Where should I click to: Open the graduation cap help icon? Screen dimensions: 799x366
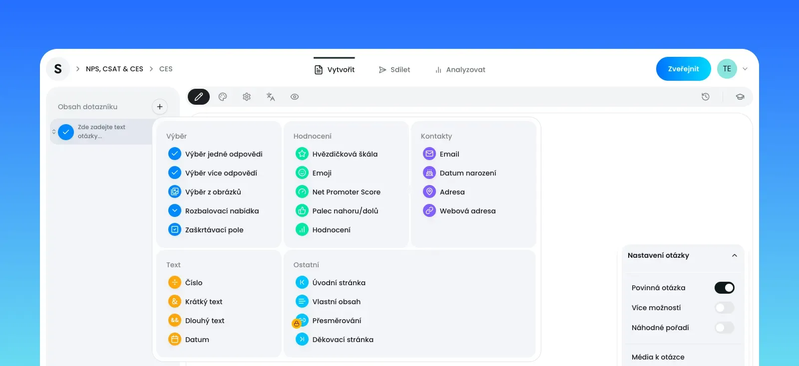coord(740,97)
